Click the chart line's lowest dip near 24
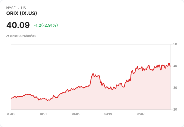Image resolution: width=184 pixels, height=127 pixels. (x=47, y=100)
